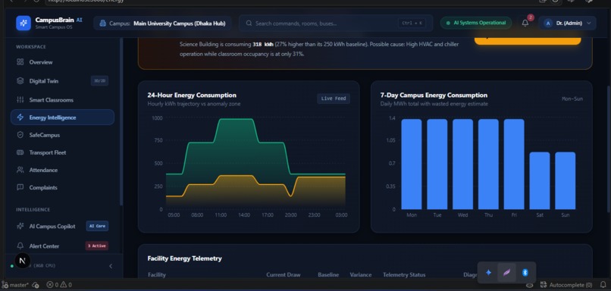611x291 pixels.
Task: Click the main page vertical scrollbar
Action: (x=608, y=149)
